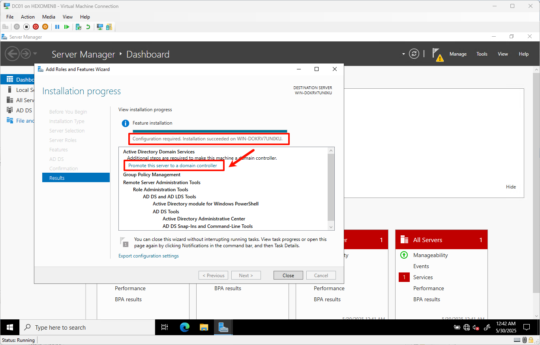Open the Action menu
The width and height of the screenshot is (540, 345).
click(x=28, y=17)
